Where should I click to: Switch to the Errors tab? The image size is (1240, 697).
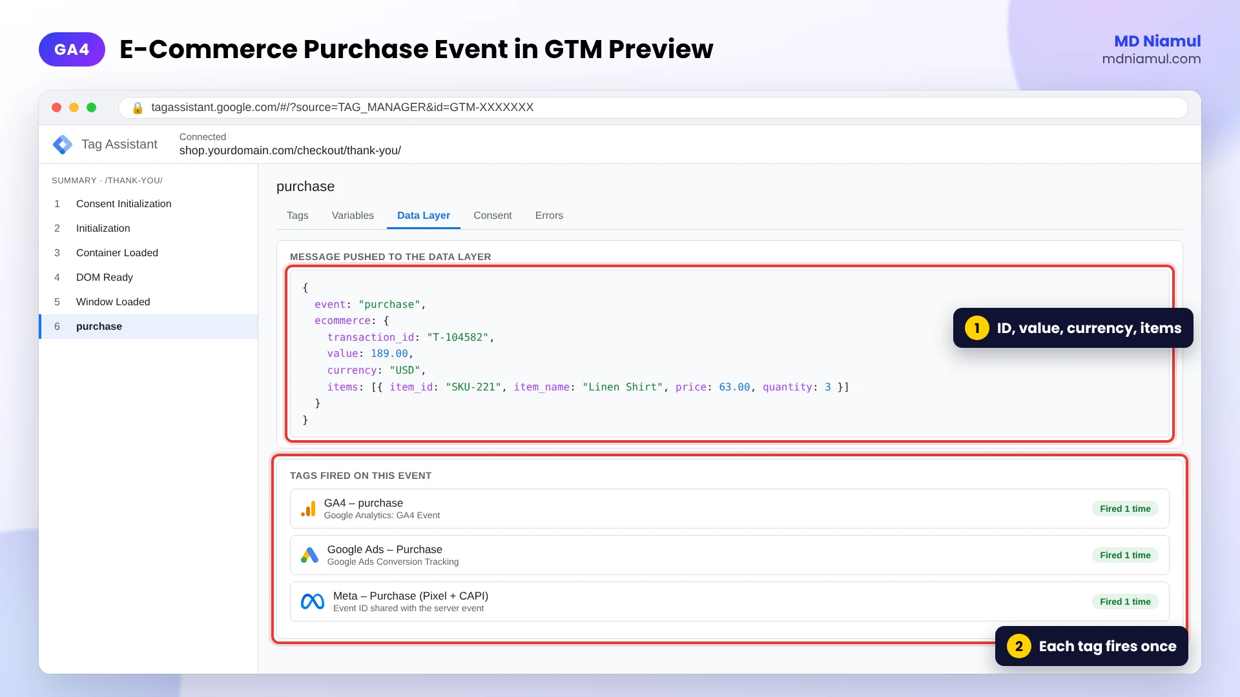549,216
